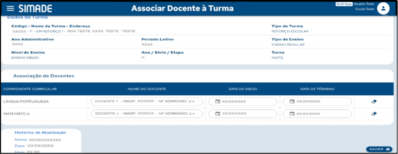Image resolution: width=398 pixels, height=154 pixels.
Task: Click the Usuário Teste name
Action: click(x=364, y=4)
